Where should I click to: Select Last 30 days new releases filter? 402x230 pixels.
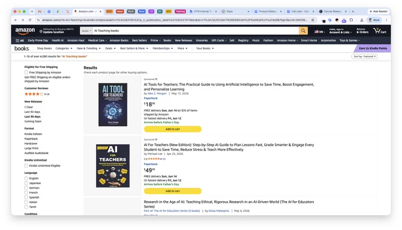click(x=33, y=112)
